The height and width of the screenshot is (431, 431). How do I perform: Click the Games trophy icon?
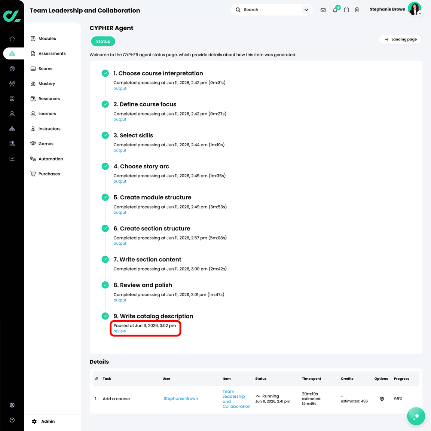coord(33,144)
